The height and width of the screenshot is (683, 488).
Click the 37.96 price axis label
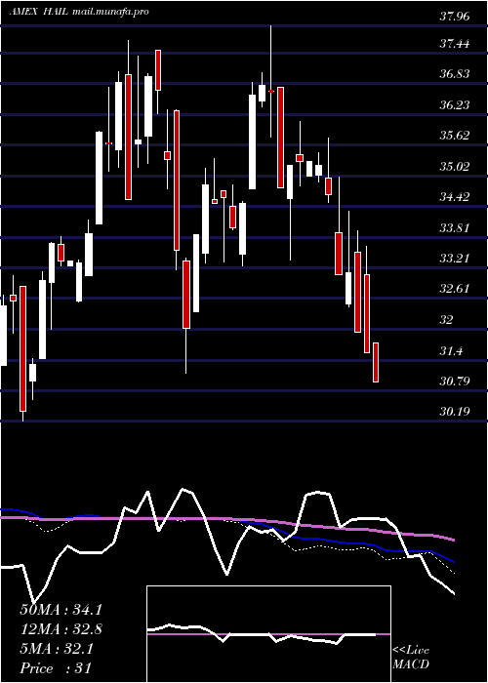(x=454, y=17)
